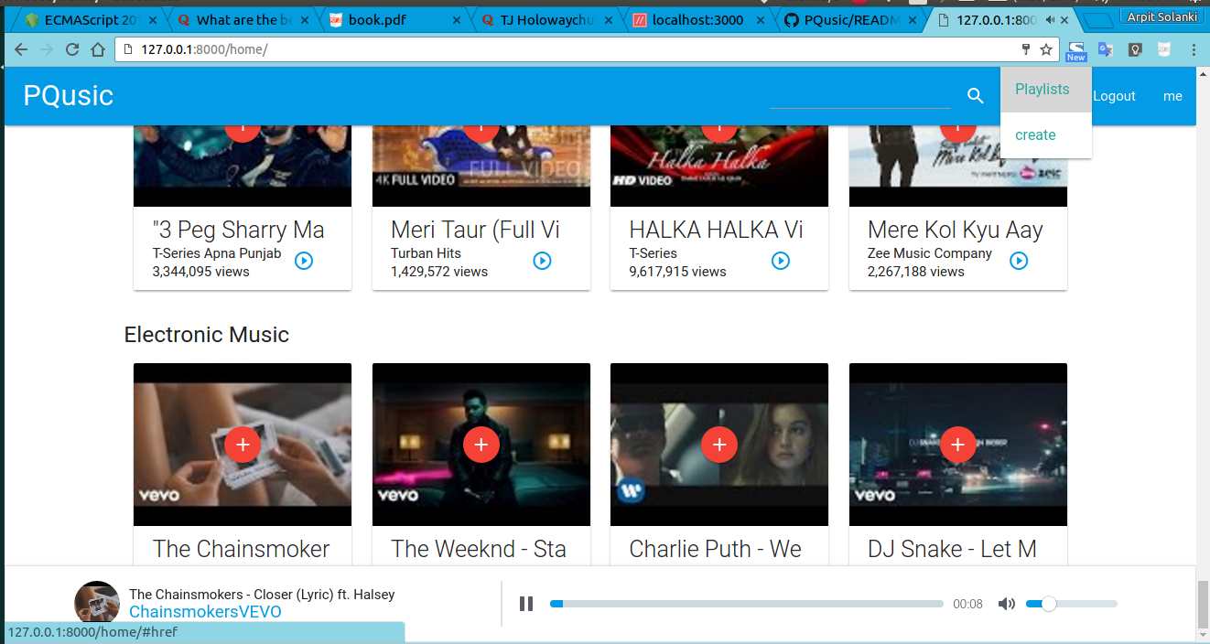This screenshot has width=1210, height=644.
Task: Add Charlie Puth song with plus button
Action: (719, 445)
